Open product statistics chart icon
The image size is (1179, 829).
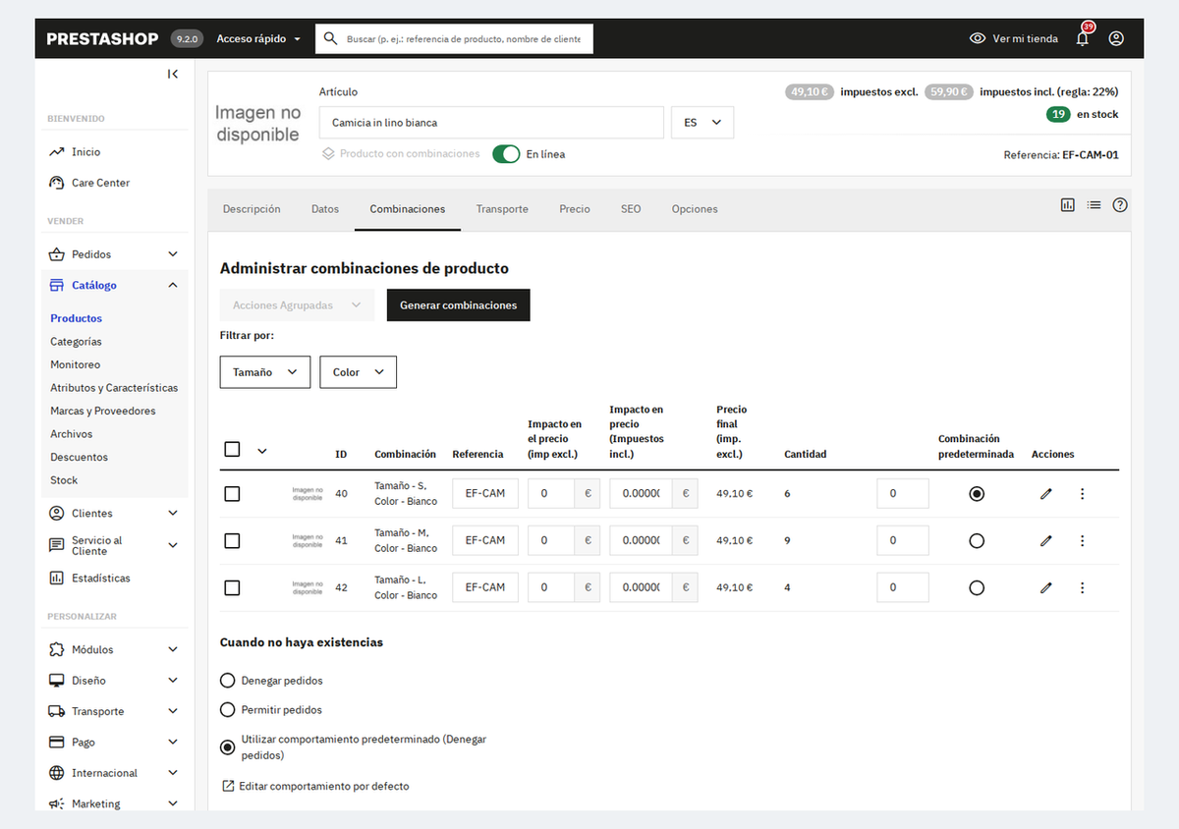1068,205
